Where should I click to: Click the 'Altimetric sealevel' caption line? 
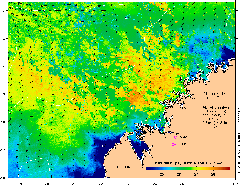point(217,107)
